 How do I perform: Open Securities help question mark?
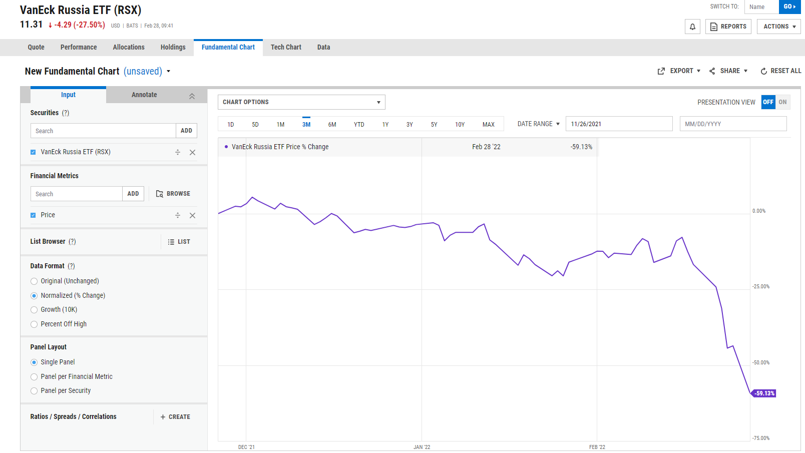pos(66,113)
